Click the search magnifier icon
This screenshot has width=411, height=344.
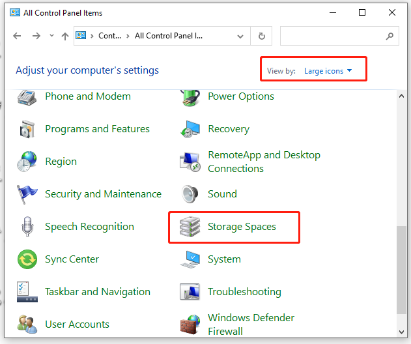pos(390,36)
